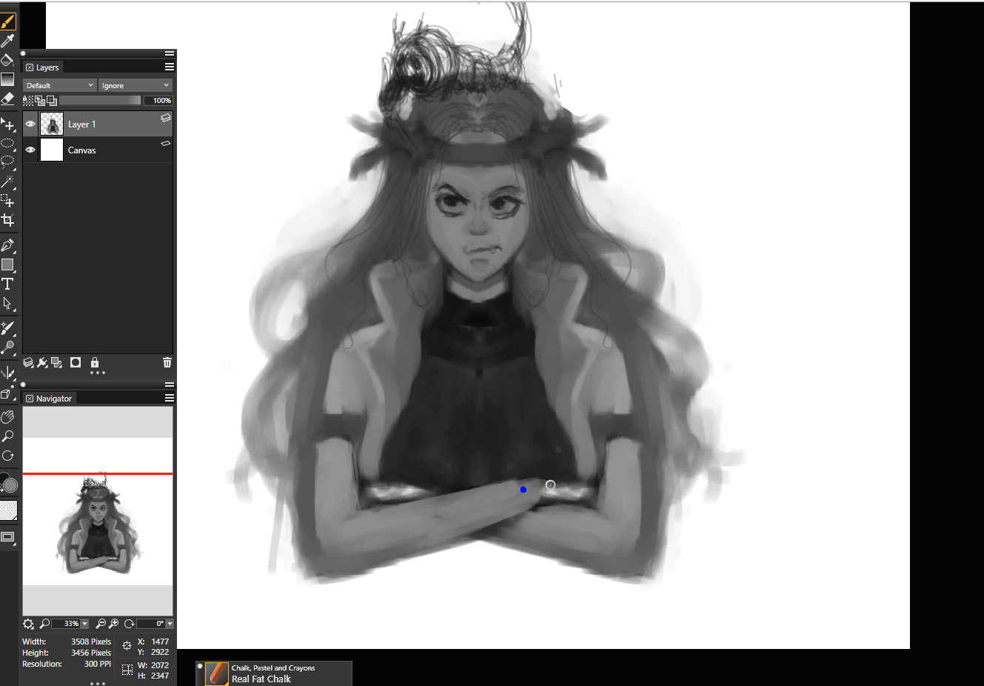Delete the selected layer with trash icon
984x686 pixels.
(167, 362)
